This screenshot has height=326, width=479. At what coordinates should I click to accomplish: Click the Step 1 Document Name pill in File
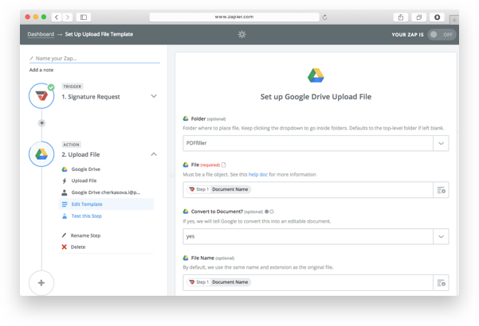point(218,189)
